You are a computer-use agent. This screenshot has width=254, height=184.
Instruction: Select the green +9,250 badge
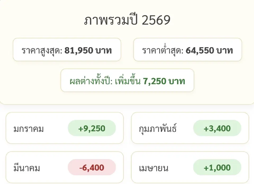[x=92, y=128]
